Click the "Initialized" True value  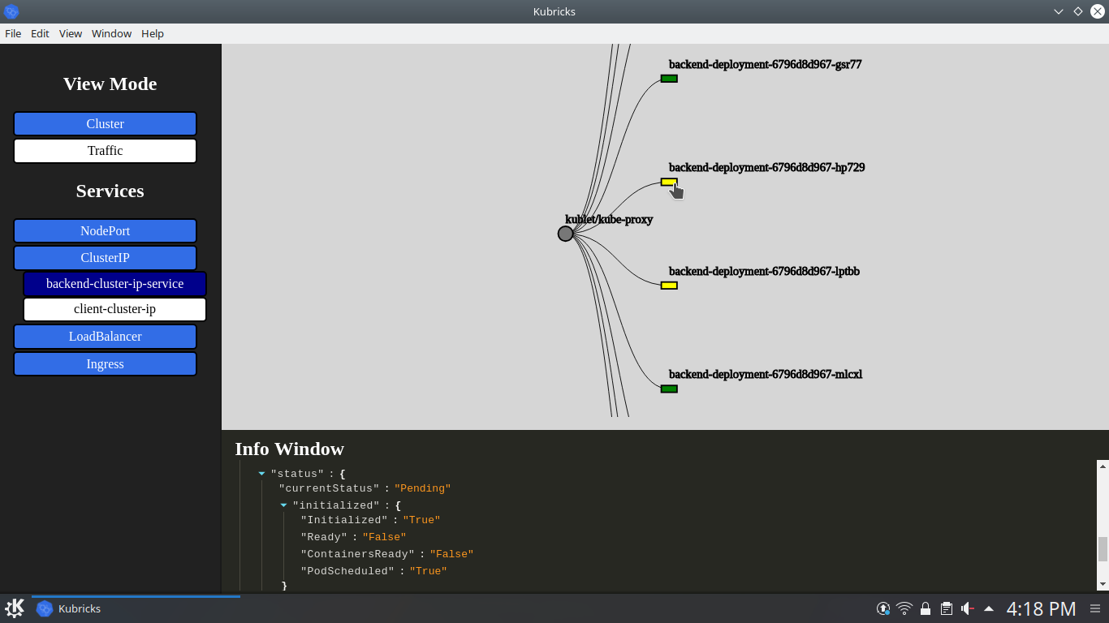click(421, 520)
